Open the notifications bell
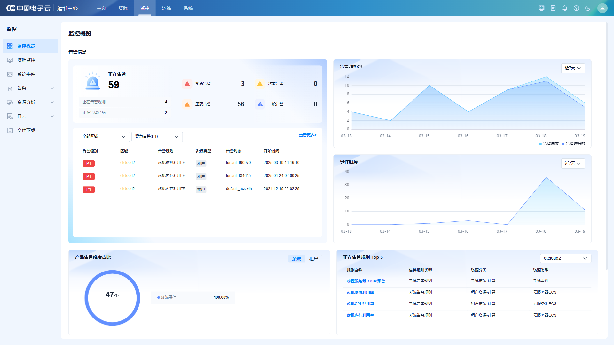Image resolution: width=614 pixels, height=345 pixels. click(x=565, y=8)
